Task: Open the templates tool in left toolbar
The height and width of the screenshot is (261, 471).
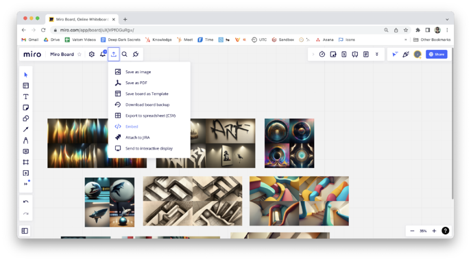Action: pos(26,85)
